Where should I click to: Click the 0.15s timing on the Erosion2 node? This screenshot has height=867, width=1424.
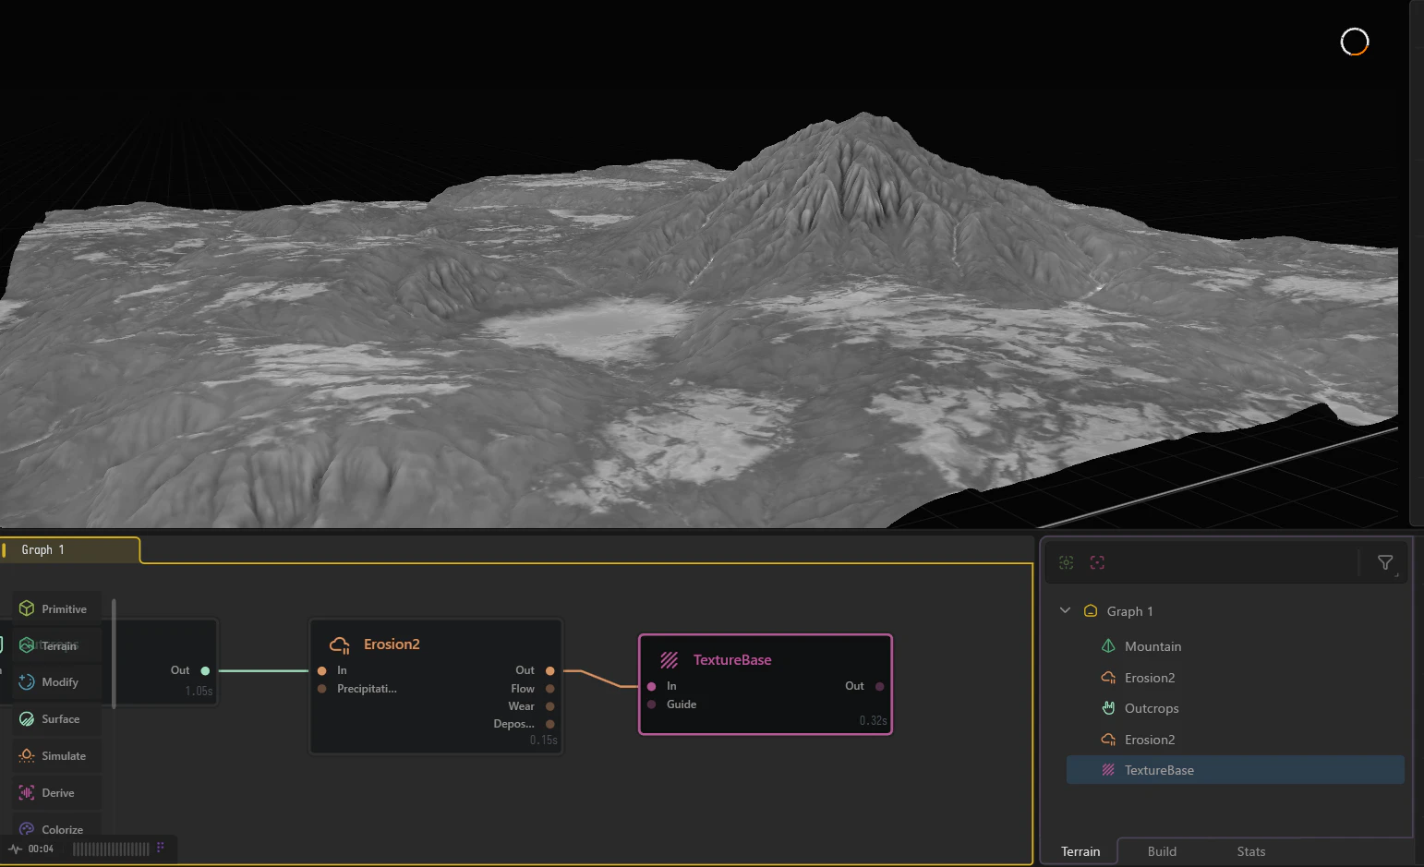tap(544, 740)
